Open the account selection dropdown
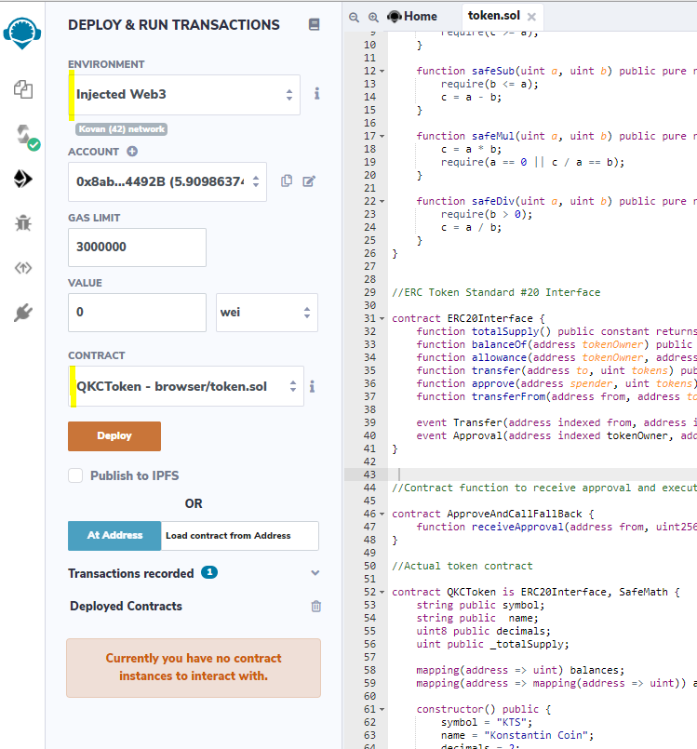 point(168,181)
